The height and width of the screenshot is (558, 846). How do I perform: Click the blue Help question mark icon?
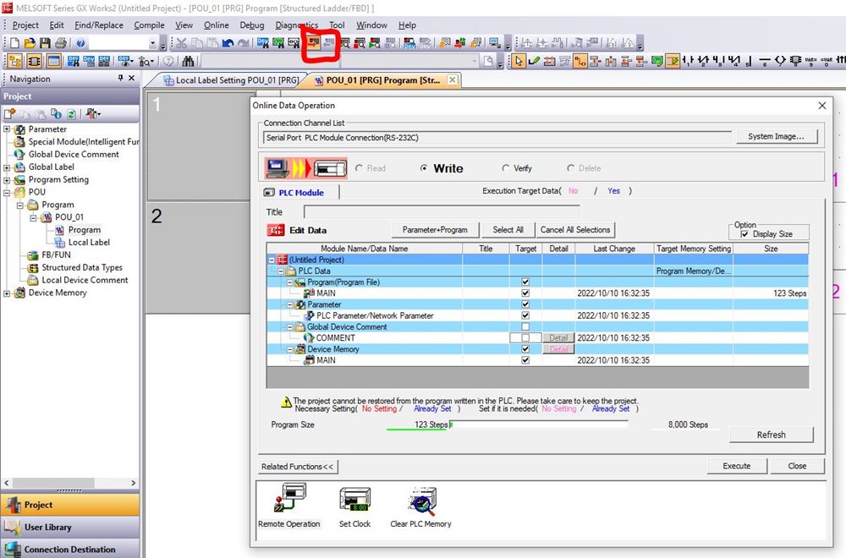80,43
